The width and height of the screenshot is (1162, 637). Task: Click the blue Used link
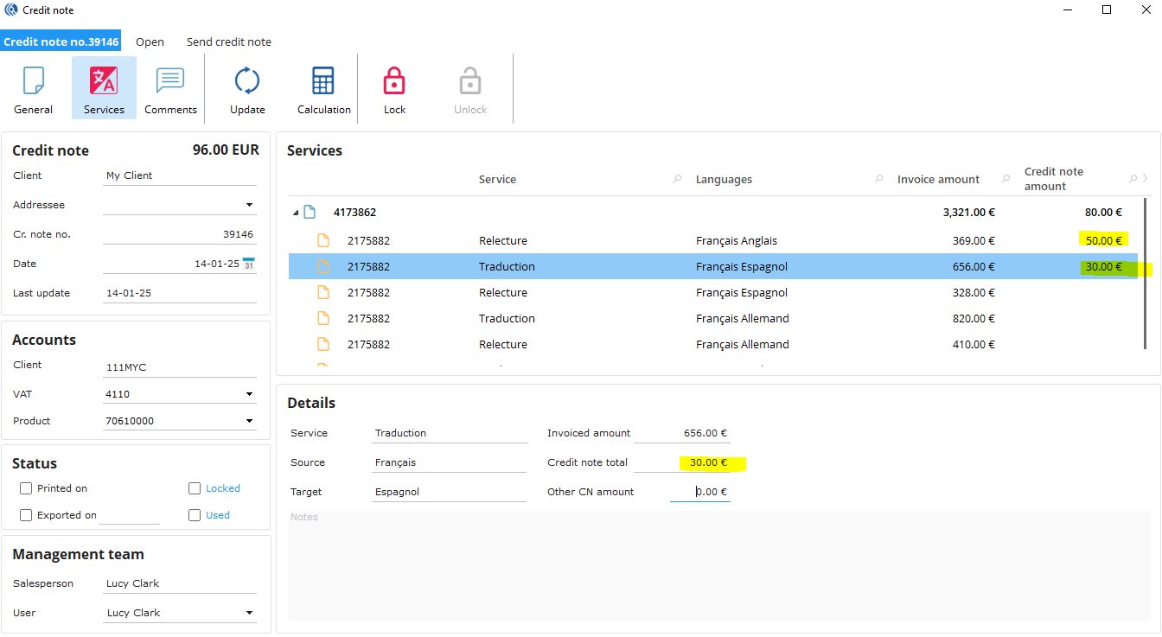[x=218, y=515]
